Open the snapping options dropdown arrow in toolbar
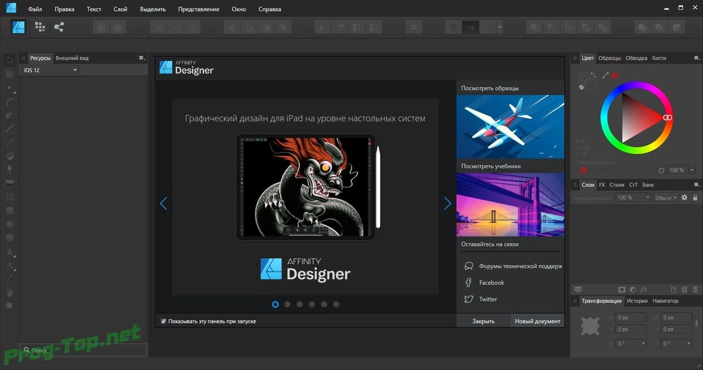Screen dimensions: 703x370 (x=500, y=27)
